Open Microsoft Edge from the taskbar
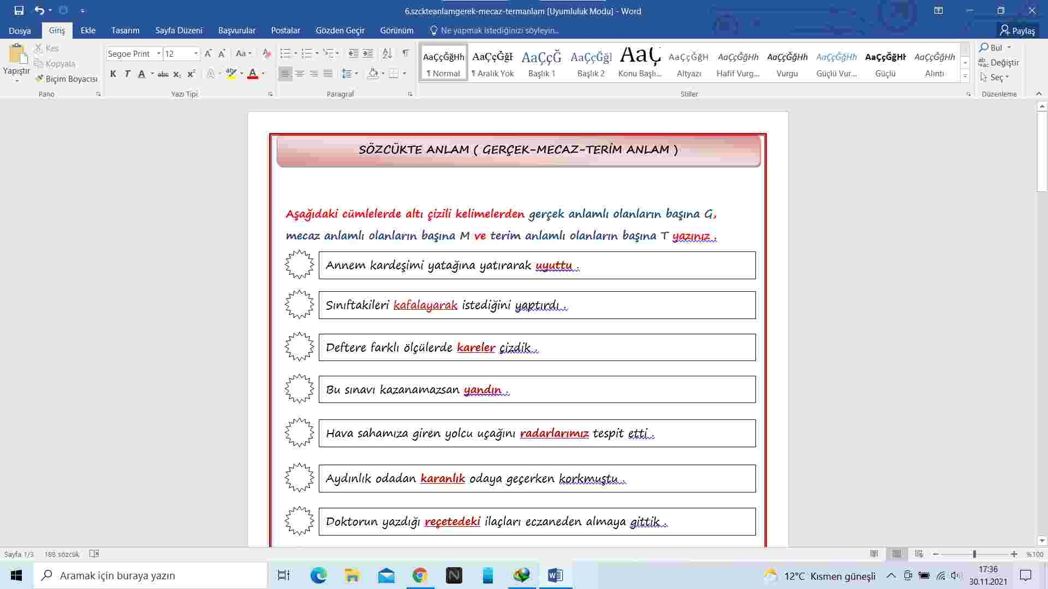The height and width of the screenshot is (589, 1048). coord(318,575)
